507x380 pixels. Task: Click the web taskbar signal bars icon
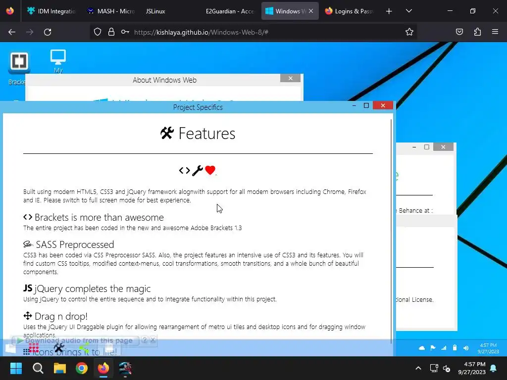coord(444,348)
